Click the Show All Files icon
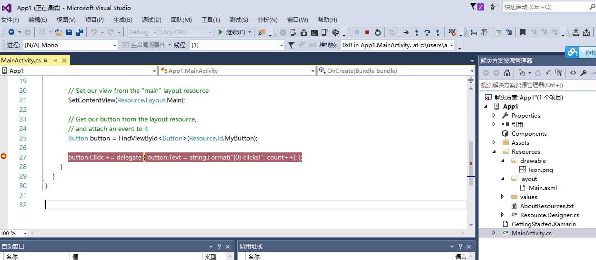Viewport: 596px width, 260px height. [559, 73]
